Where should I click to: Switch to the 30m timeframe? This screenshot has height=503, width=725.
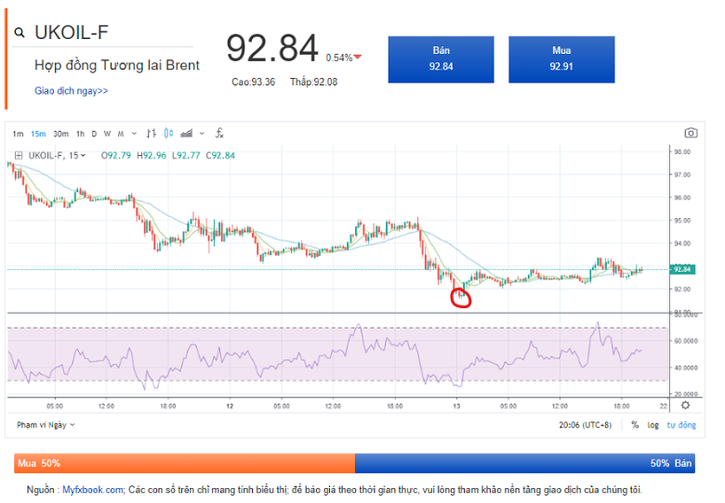coord(60,134)
